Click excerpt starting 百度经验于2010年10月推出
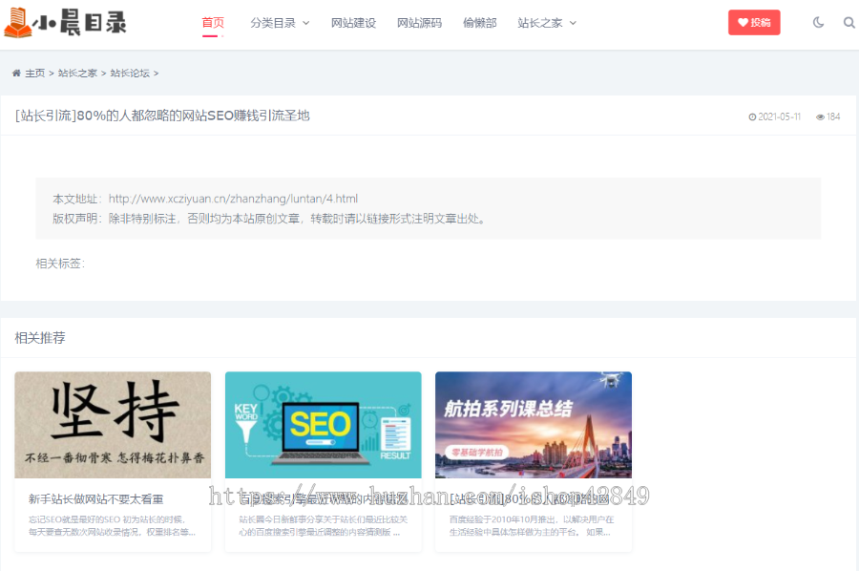The image size is (859, 571). pos(532,525)
